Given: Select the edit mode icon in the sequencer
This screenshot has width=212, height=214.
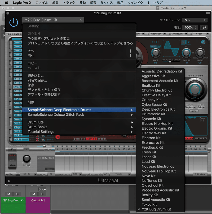Looking at the screenshot, I should click(12, 160).
